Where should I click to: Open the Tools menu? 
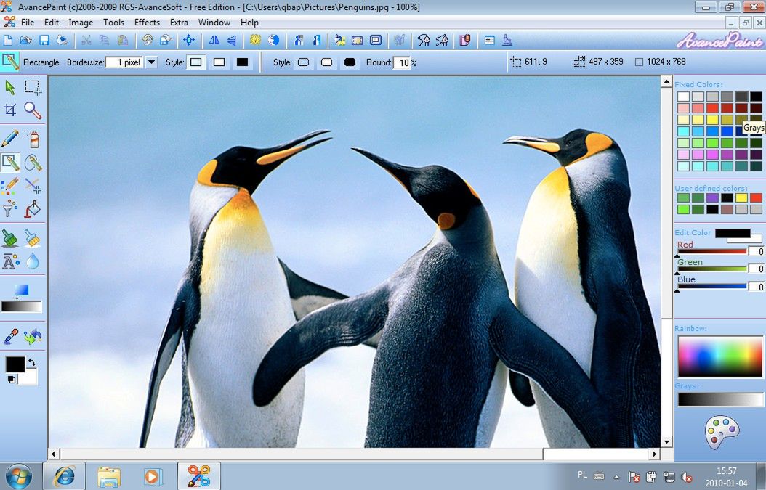coord(114,23)
